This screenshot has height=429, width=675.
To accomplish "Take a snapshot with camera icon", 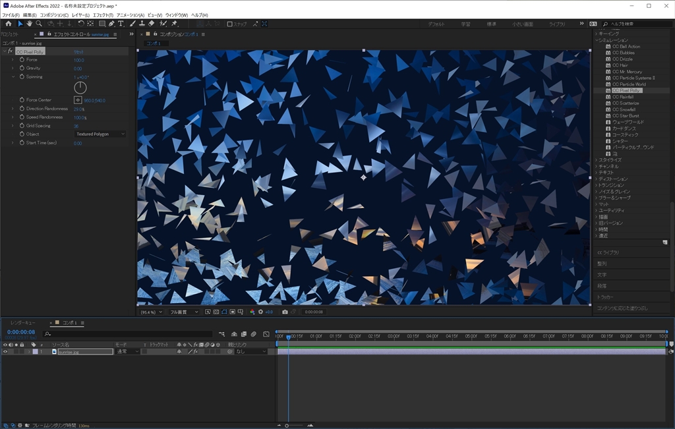I will coord(285,312).
